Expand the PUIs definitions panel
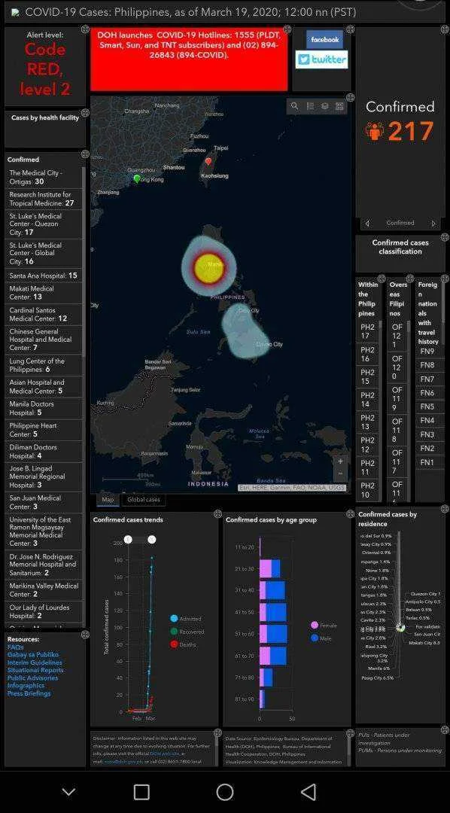This screenshot has width=450, height=813. 445,730
